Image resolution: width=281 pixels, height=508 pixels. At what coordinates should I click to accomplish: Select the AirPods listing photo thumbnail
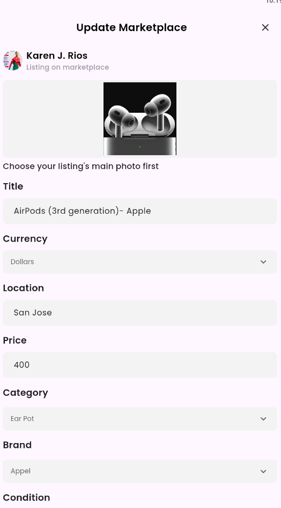pyautogui.click(x=140, y=119)
